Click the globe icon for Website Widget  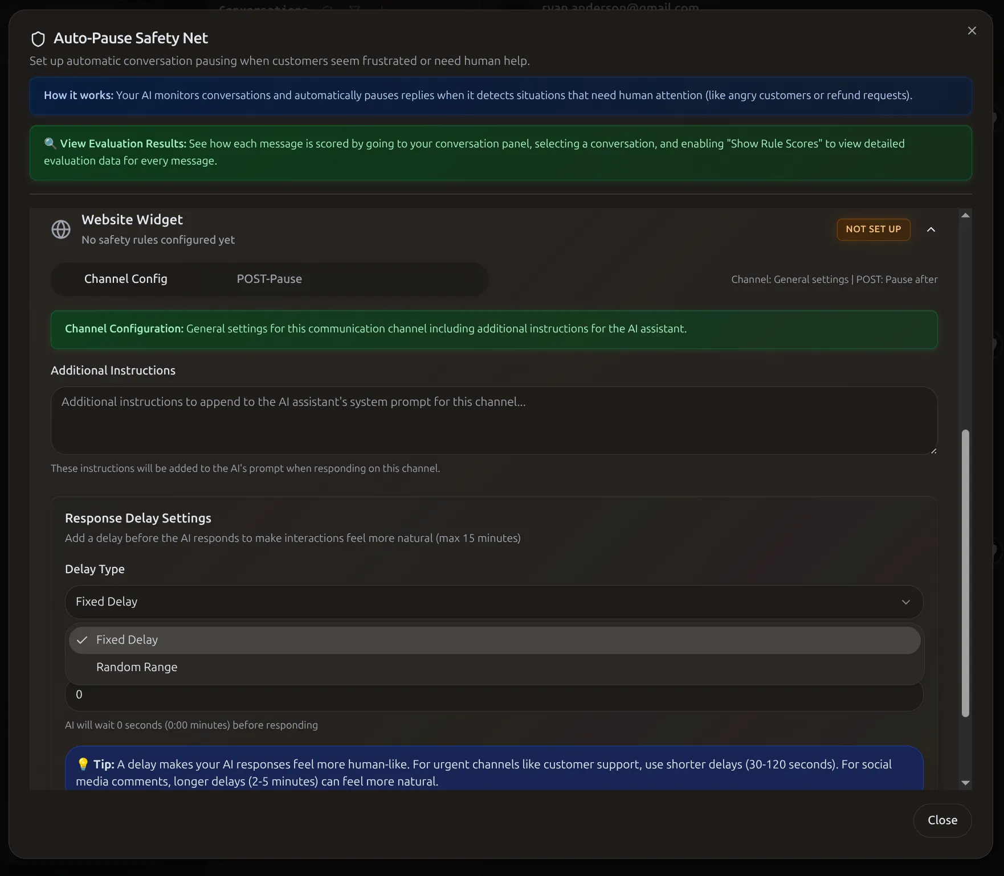61,229
